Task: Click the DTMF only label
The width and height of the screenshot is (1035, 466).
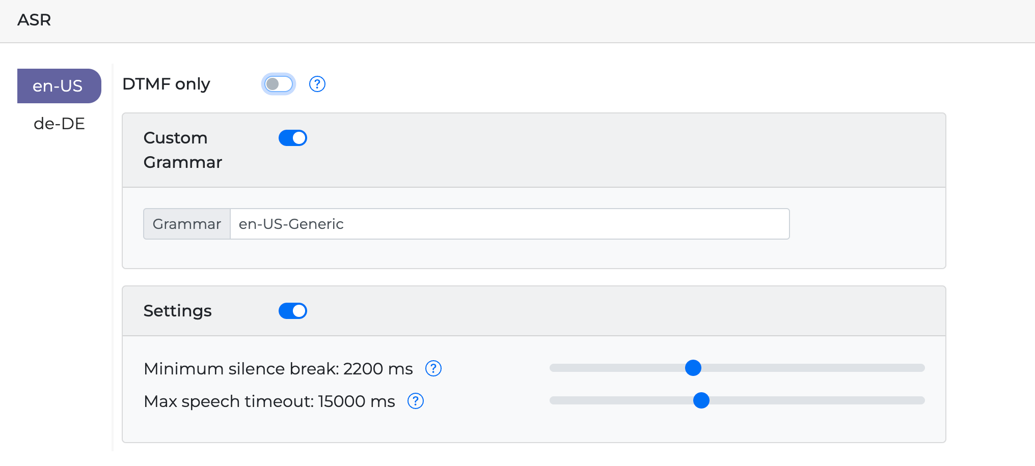Action: coord(166,84)
